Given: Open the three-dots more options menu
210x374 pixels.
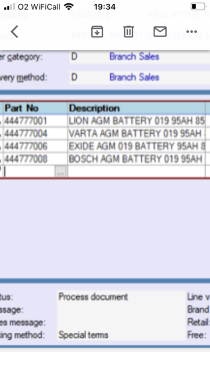Looking at the screenshot, I should (x=191, y=32).
